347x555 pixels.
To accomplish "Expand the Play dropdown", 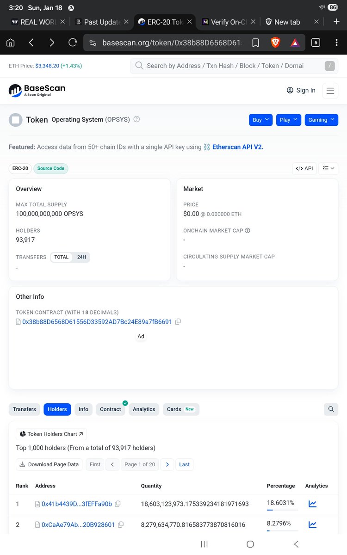I will [x=289, y=120].
